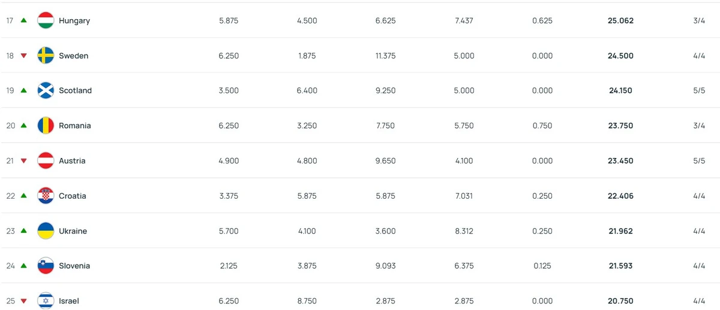Click the Slovenia flag icon
Image resolution: width=720 pixels, height=310 pixels.
pyautogui.click(x=46, y=266)
